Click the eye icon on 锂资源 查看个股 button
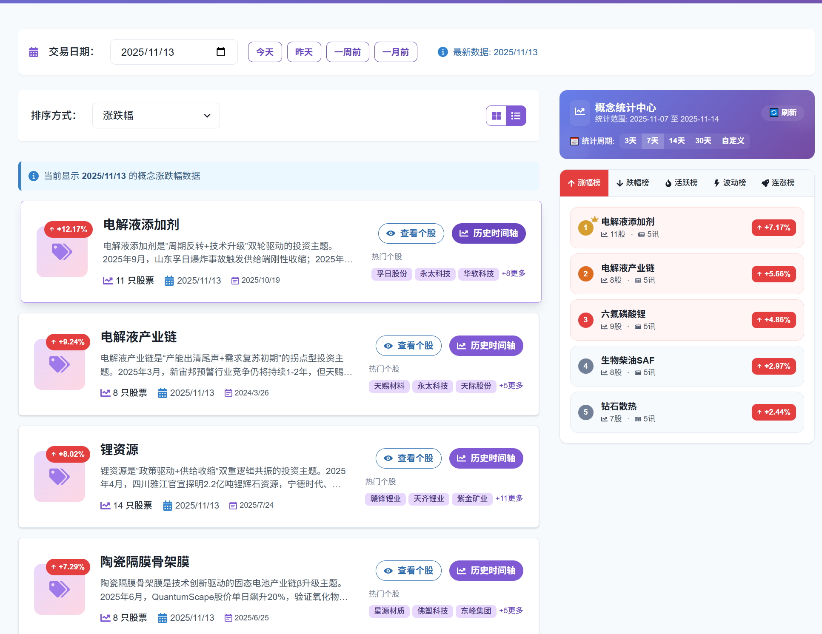The width and height of the screenshot is (822, 634). click(388, 458)
